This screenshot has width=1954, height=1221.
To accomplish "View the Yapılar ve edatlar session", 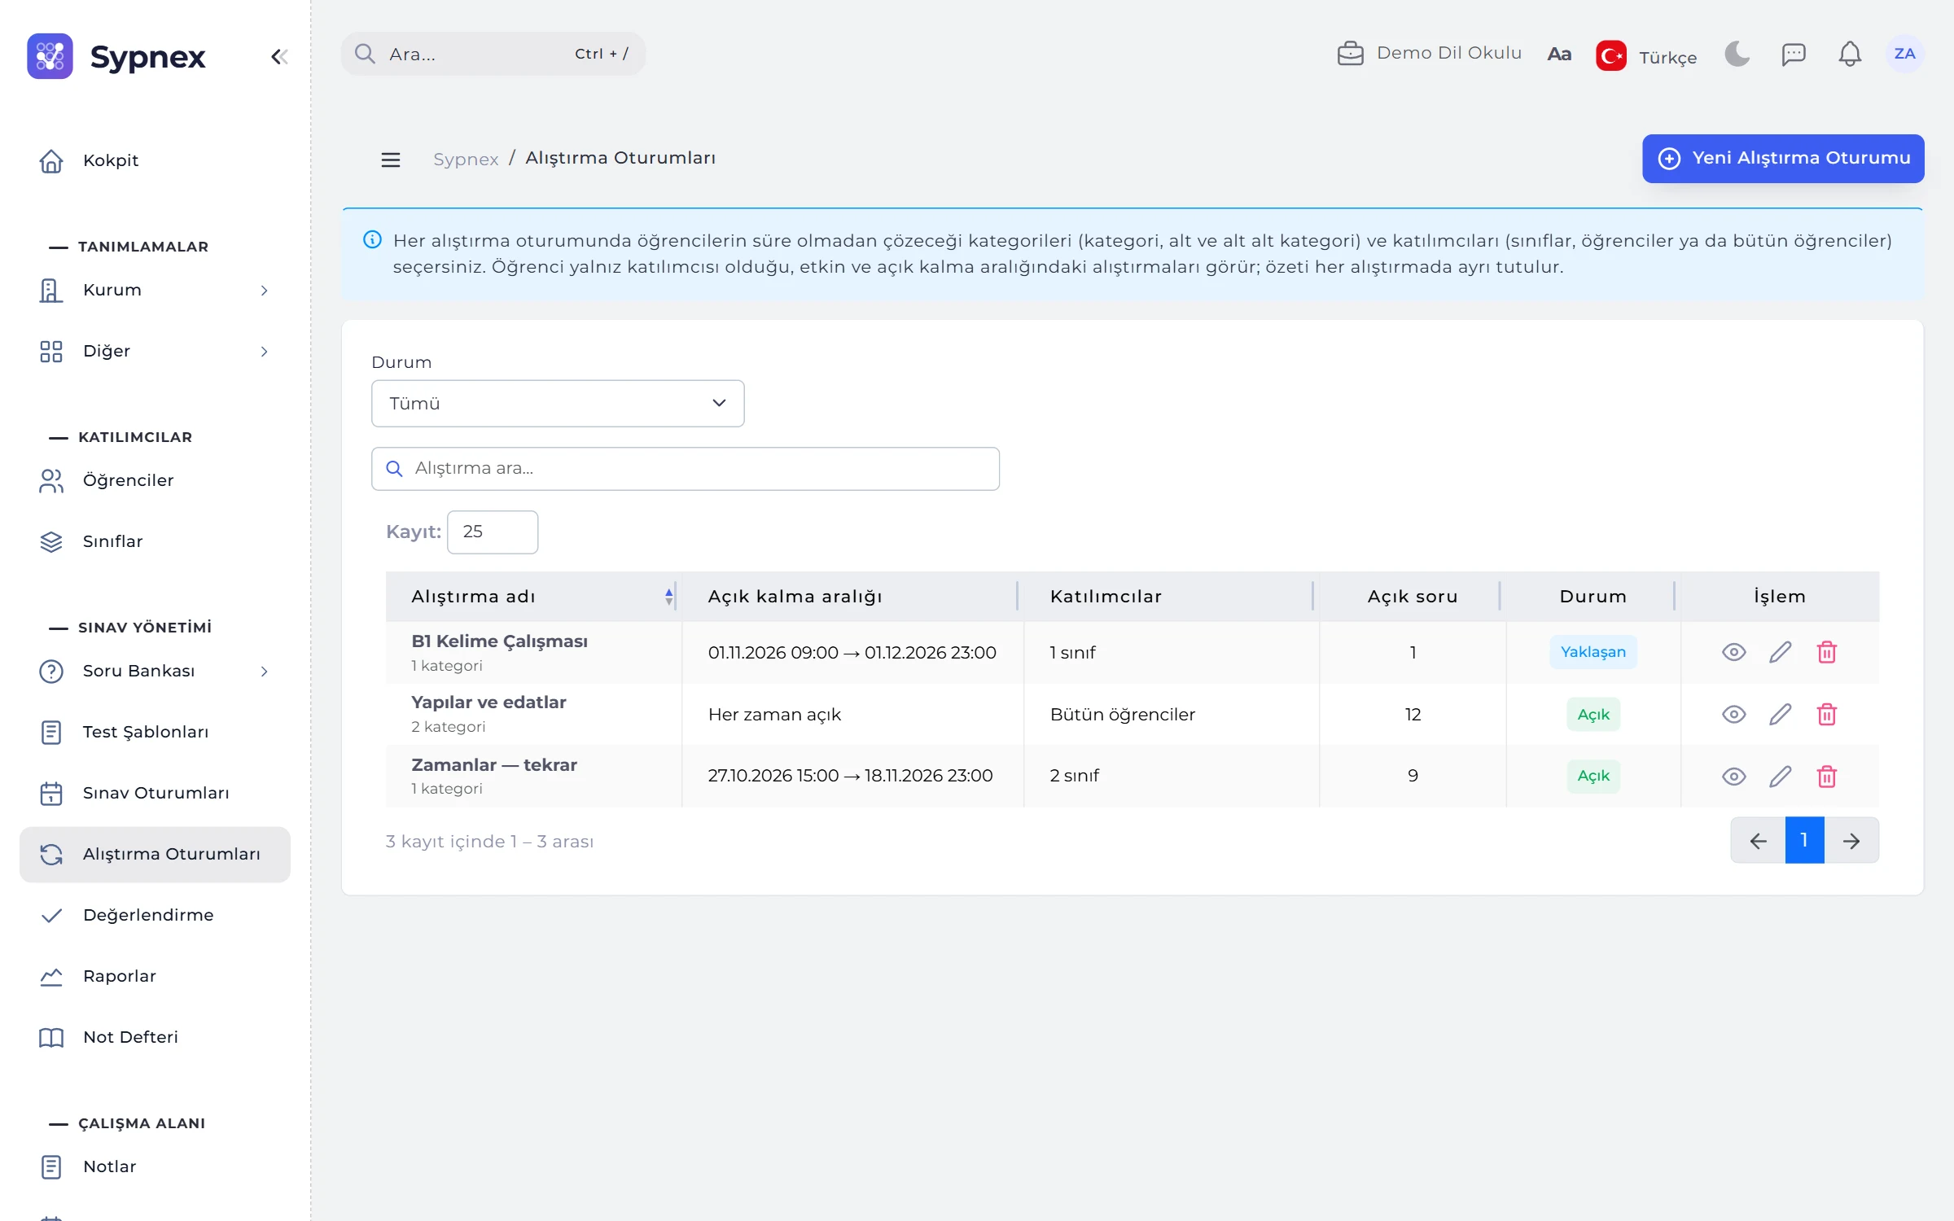I will coord(1733,714).
